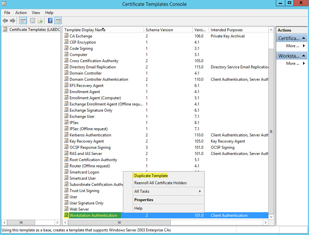Viewport: 309px width, 235px height.
Task: Toggle the show/hide Action pane icon
Action: (58, 21)
